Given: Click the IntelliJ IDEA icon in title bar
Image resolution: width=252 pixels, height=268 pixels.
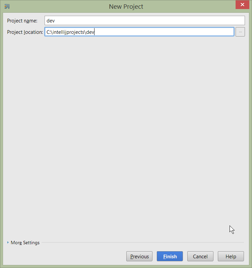Looking at the screenshot, I should pos(7,6).
